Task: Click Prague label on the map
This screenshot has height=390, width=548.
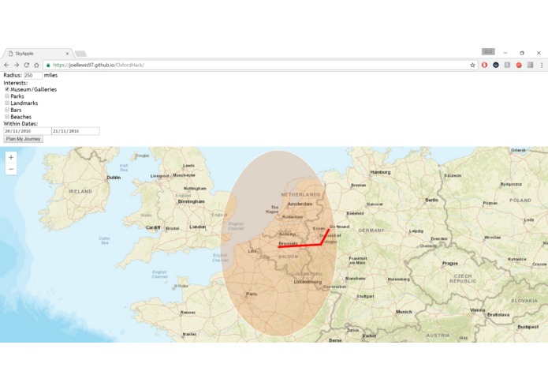Action: coord(449,263)
